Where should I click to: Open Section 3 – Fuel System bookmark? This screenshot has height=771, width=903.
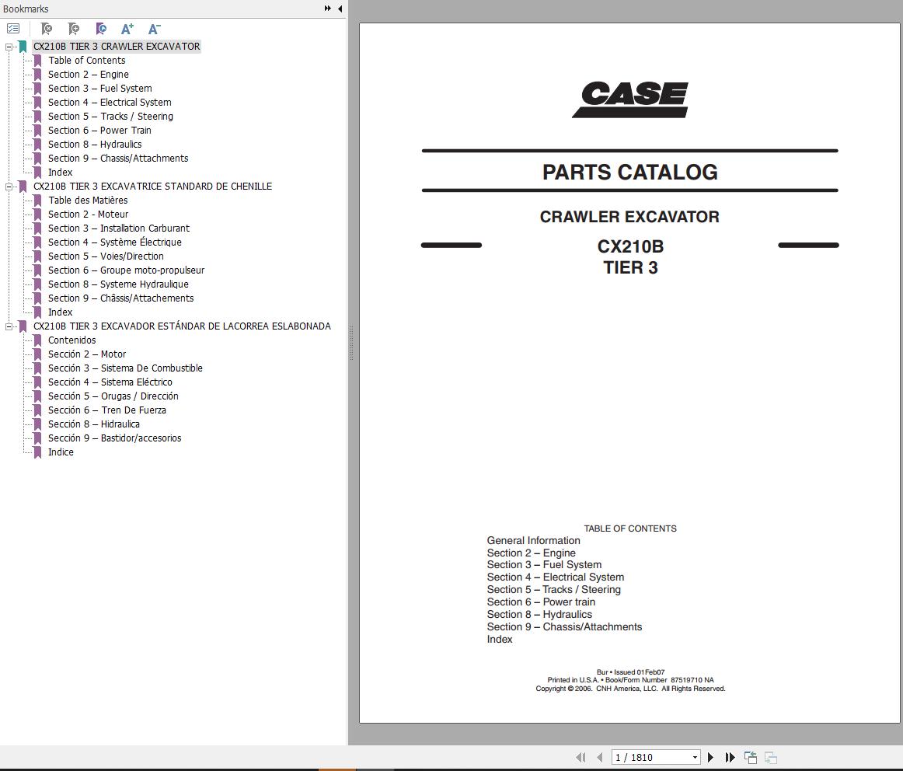pos(99,88)
